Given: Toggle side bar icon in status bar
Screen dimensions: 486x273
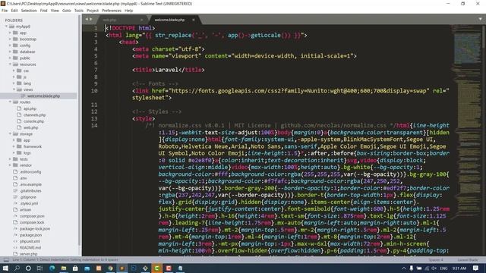Looking at the screenshot, I should (x=6, y=259).
